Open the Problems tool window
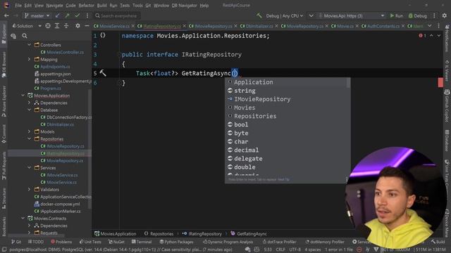The height and width of the screenshot is (253, 451). 61,242
